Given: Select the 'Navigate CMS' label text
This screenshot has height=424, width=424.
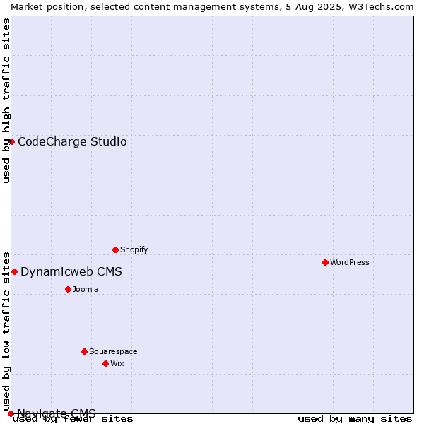Looking at the screenshot, I should 57,413.
